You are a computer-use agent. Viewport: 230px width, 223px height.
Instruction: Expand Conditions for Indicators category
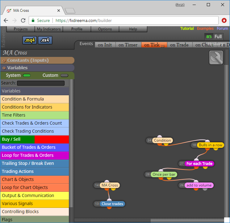[35, 107]
